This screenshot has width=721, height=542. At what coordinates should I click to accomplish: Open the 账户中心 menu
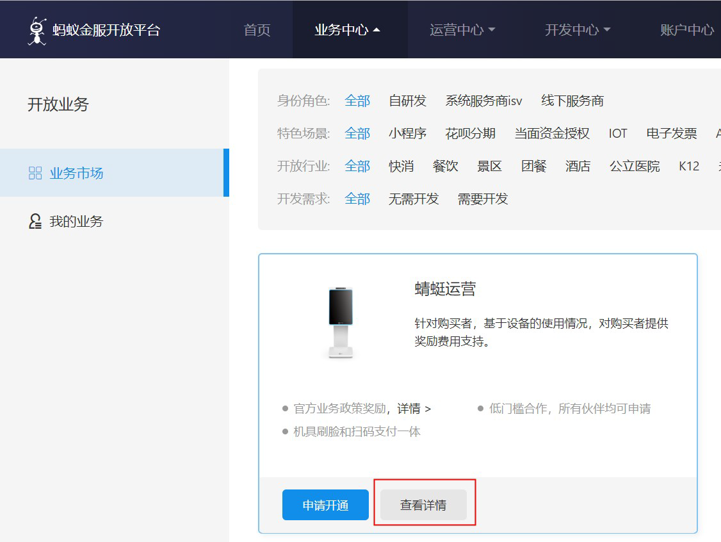(x=688, y=30)
